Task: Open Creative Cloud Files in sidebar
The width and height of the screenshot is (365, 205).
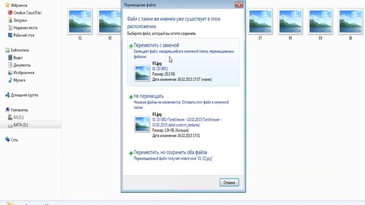Action: coord(27,13)
